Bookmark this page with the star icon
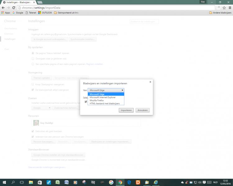This screenshot has width=233, height=186. 224,8
